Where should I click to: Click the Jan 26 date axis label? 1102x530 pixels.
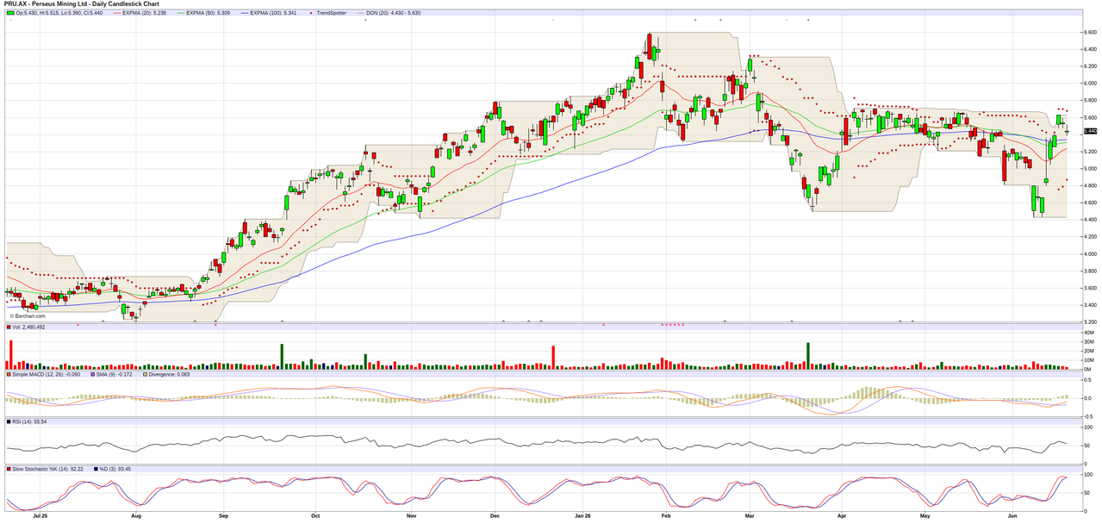pyautogui.click(x=582, y=516)
